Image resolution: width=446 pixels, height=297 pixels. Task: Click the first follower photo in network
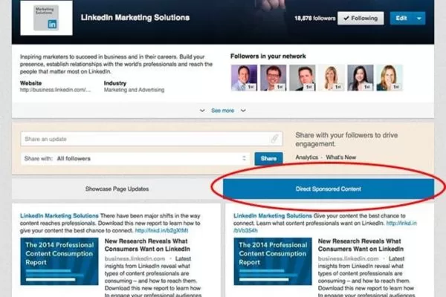(x=244, y=77)
